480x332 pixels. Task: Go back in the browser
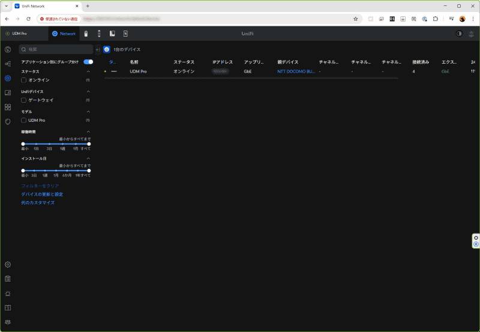(x=7, y=19)
